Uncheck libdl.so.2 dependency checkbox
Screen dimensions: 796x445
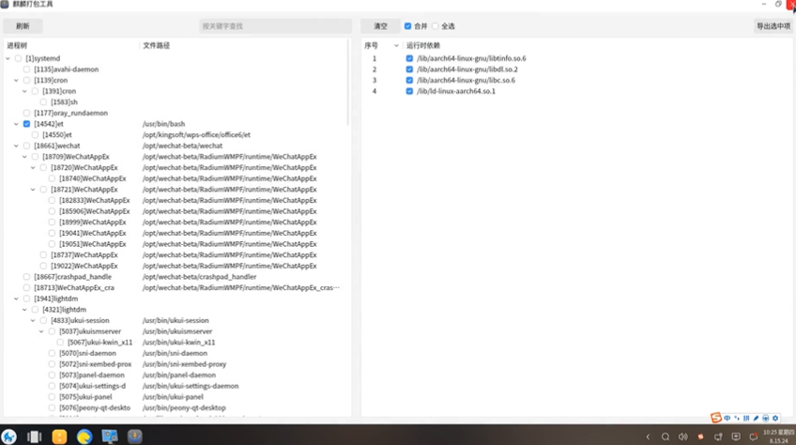pos(409,69)
